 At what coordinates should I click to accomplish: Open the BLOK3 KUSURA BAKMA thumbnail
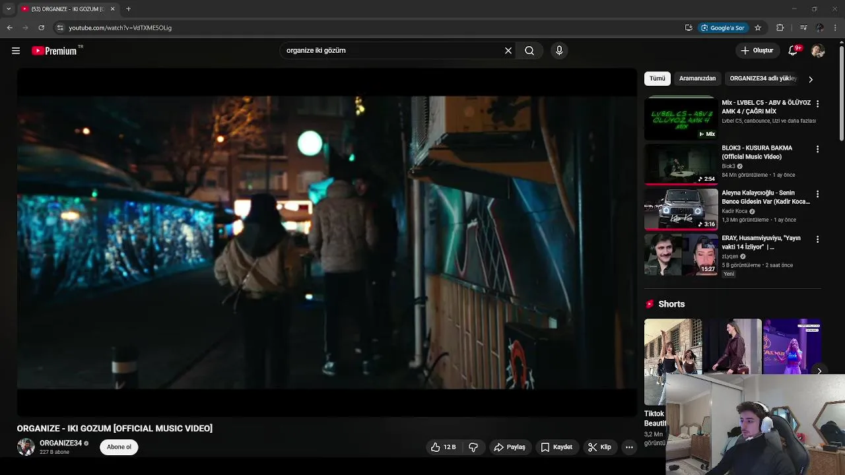(681, 164)
